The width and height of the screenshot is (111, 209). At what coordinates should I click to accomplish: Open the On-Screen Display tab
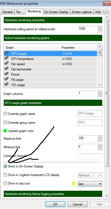[56, 12]
